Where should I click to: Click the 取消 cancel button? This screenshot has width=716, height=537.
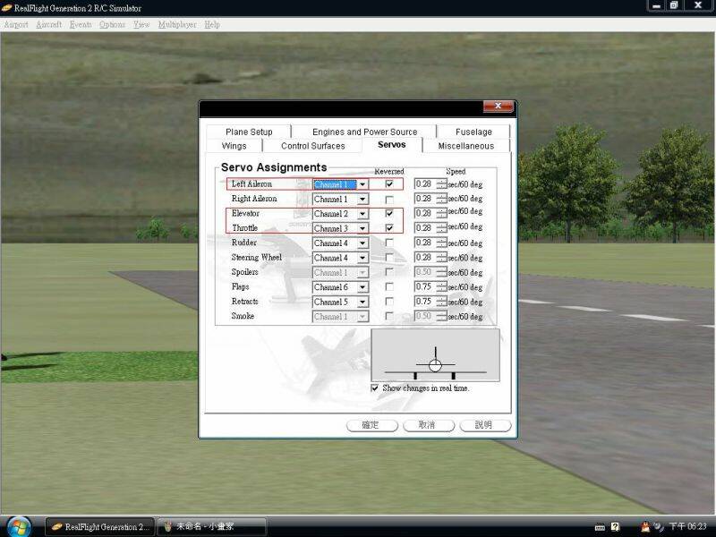(x=429, y=425)
